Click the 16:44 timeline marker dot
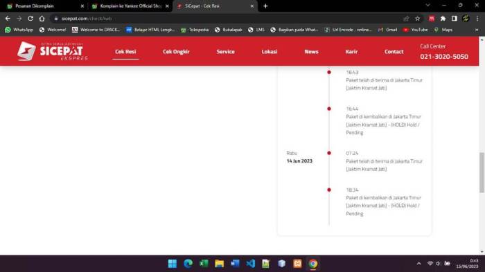The width and height of the screenshot is (485, 272). tap(329, 109)
